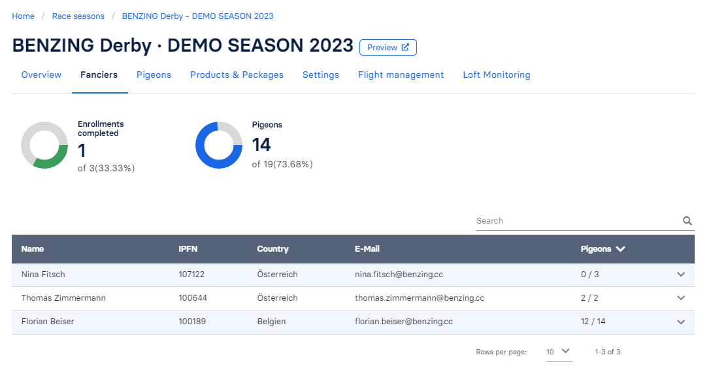Image resolution: width=728 pixels, height=387 pixels.
Task: Go to Home breadcrumb link
Action: (x=24, y=16)
